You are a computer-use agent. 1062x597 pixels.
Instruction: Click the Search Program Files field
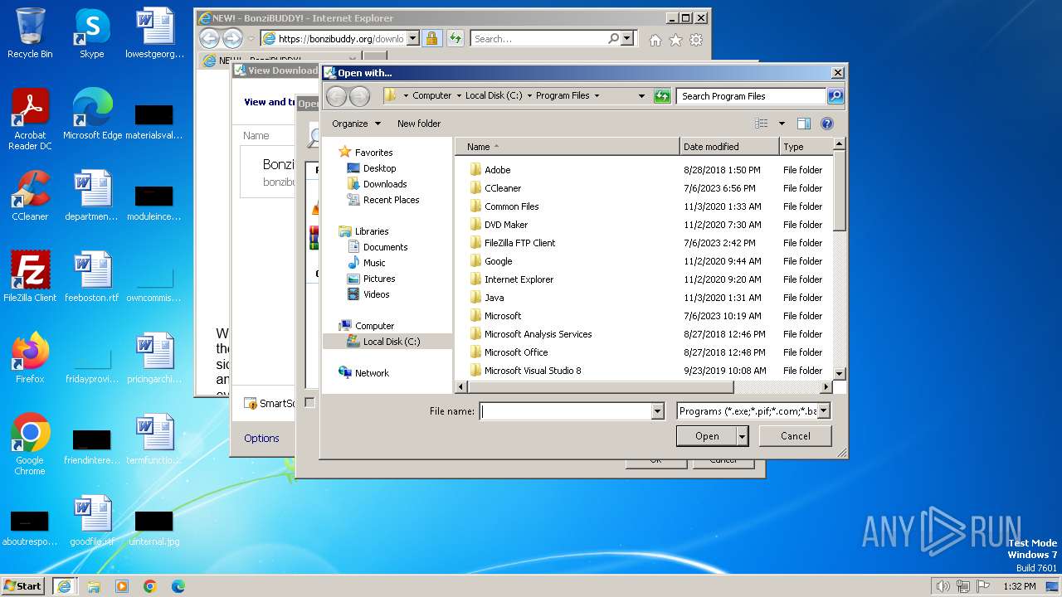click(752, 96)
